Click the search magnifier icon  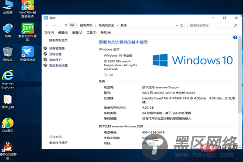click(x=236, y=25)
